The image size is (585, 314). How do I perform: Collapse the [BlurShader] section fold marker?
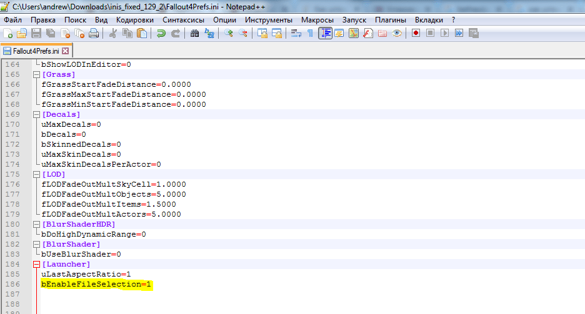coord(36,244)
